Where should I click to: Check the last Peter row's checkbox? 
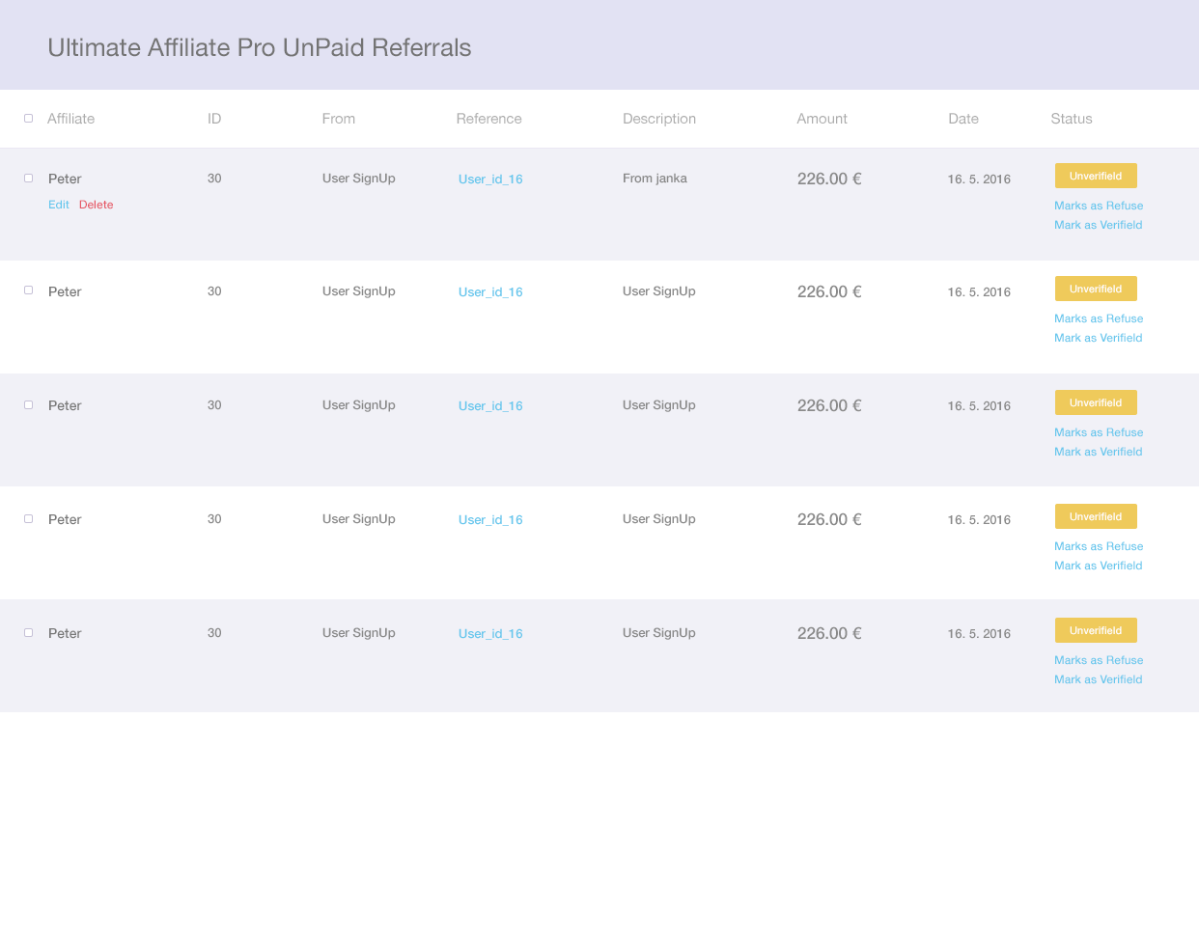28,633
